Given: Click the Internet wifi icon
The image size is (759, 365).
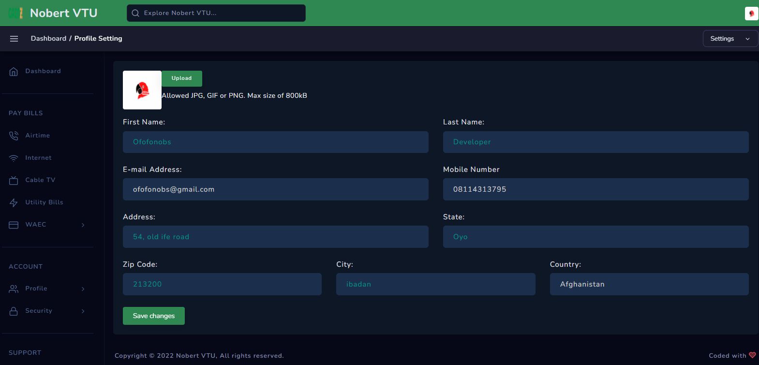Looking at the screenshot, I should pos(14,158).
